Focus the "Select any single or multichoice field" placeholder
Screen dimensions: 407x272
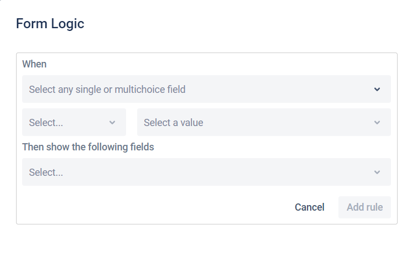click(x=107, y=89)
